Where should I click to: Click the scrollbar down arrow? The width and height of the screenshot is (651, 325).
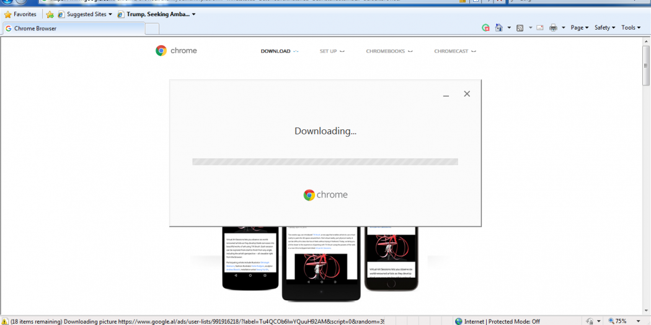click(x=646, y=311)
